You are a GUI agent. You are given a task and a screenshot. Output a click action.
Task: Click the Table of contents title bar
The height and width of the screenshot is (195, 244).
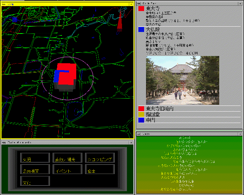tap(67, 142)
